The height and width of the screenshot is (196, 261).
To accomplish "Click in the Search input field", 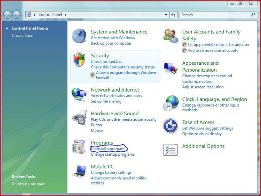I will [x=215, y=15].
